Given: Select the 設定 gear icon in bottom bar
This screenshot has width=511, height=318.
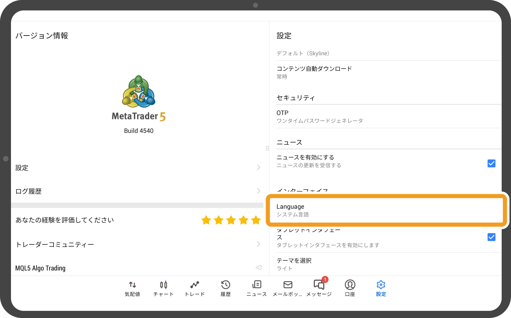Looking at the screenshot, I should click(x=381, y=288).
